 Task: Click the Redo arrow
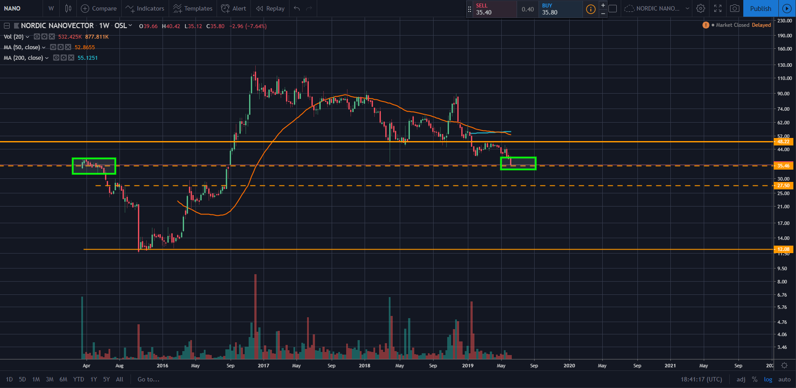pos(309,8)
